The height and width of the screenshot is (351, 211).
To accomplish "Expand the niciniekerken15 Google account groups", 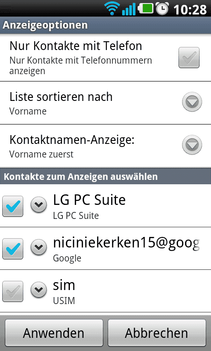I will click(39, 247).
